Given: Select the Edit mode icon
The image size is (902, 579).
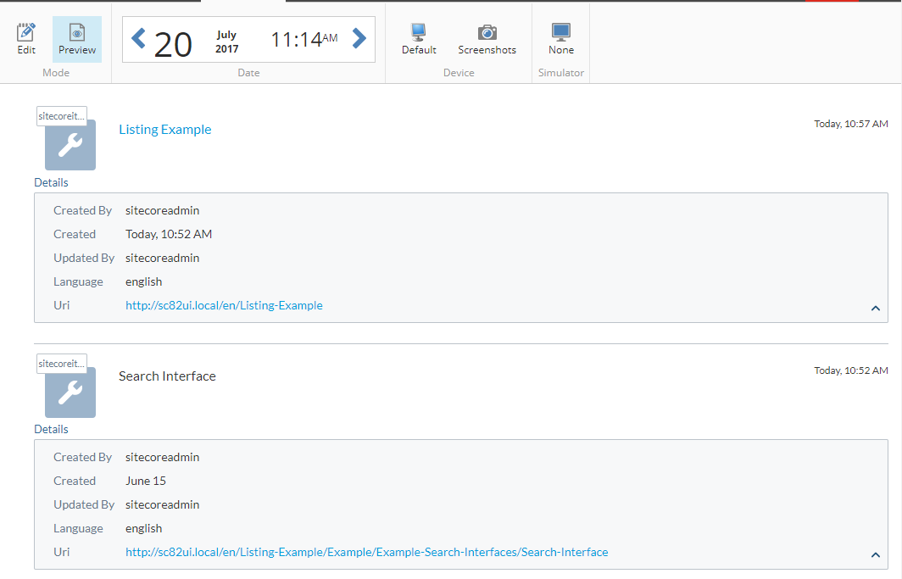Looking at the screenshot, I should click(x=25, y=38).
